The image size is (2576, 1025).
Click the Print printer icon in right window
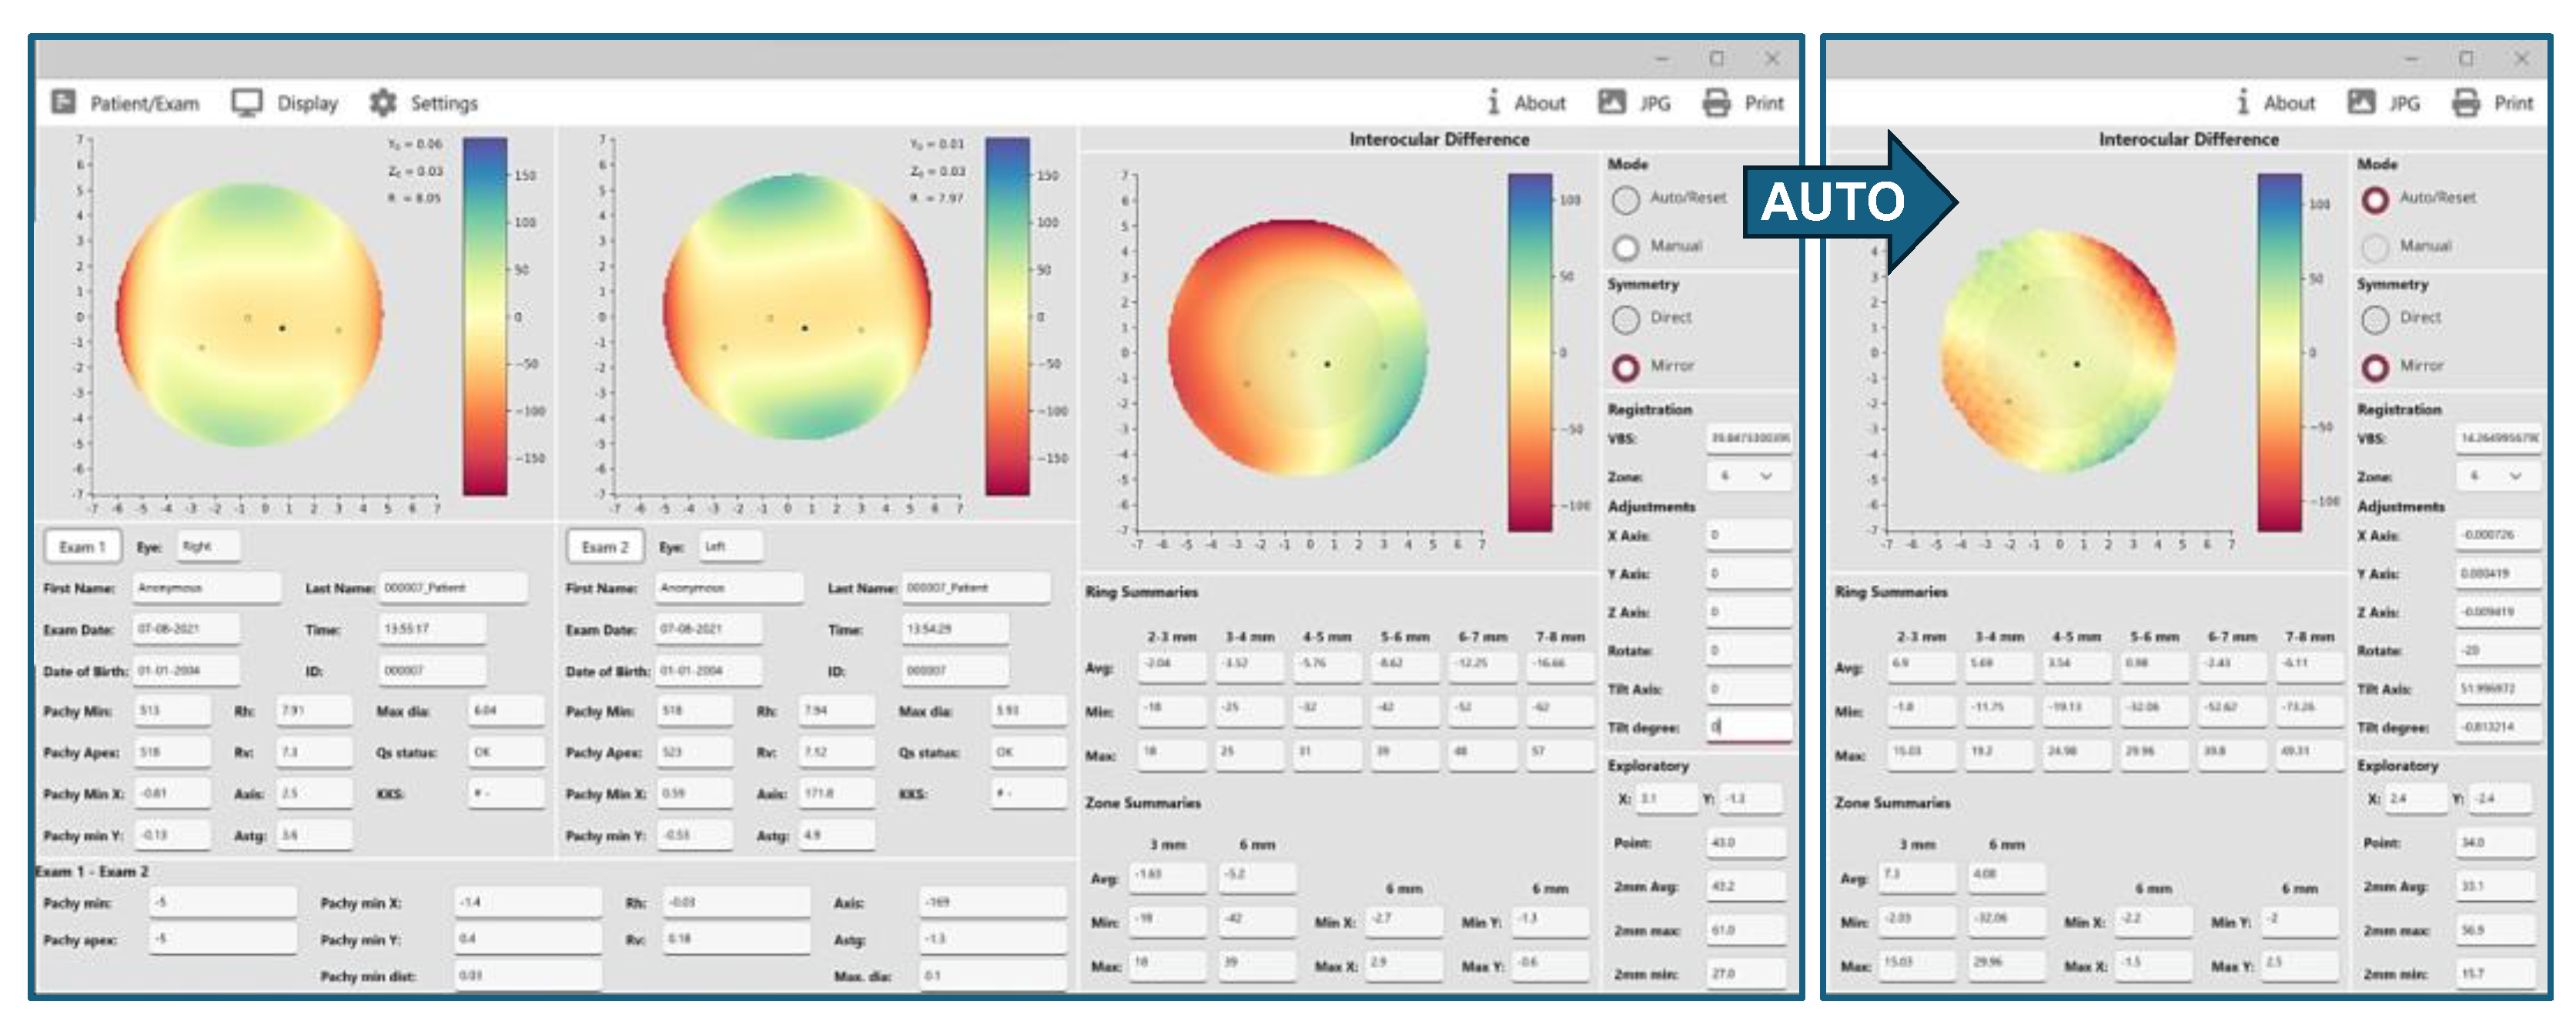2465,102
